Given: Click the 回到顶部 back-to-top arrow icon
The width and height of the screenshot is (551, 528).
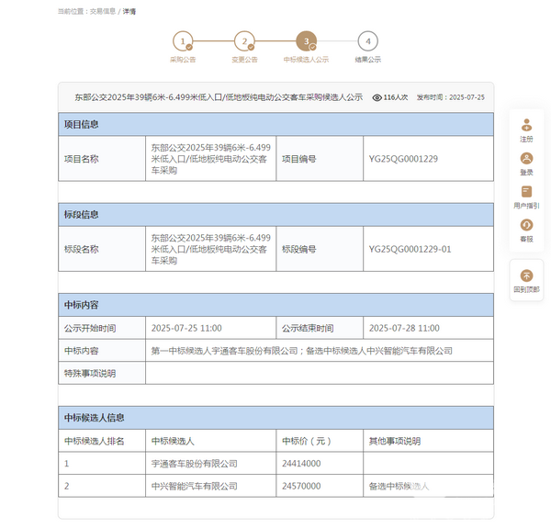Looking at the screenshot, I should (526, 275).
